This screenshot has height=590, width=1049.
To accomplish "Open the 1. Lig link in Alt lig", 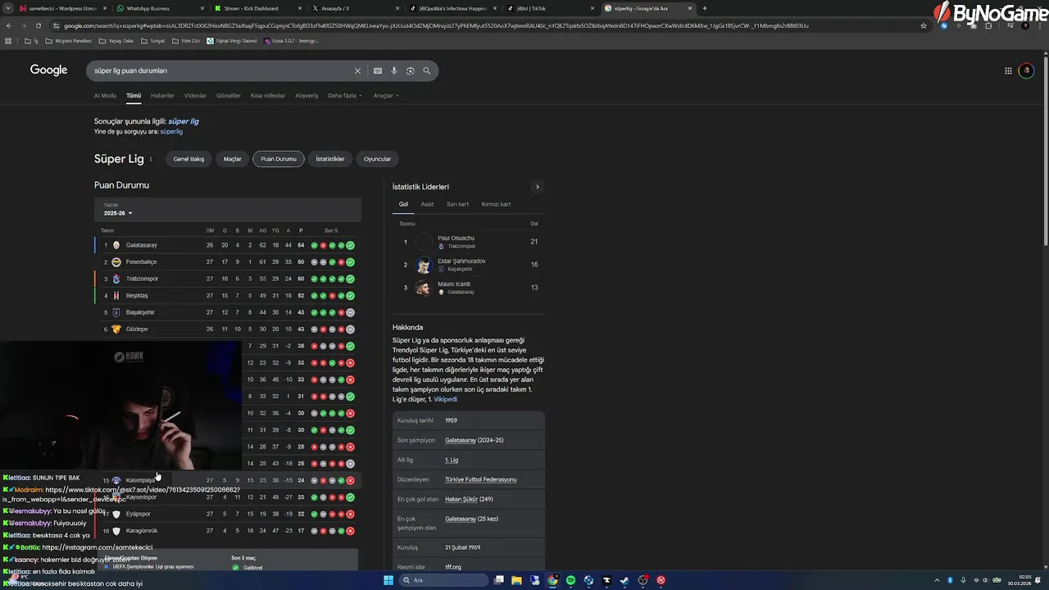I will (x=452, y=460).
